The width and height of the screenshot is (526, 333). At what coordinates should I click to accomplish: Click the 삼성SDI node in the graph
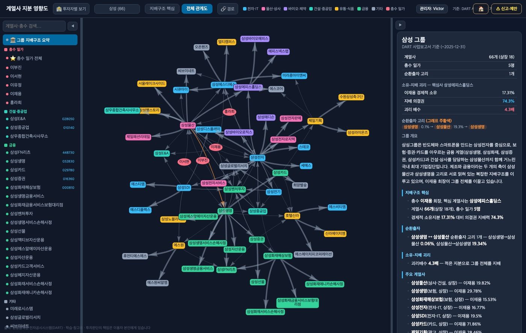click(x=184, y=188)
